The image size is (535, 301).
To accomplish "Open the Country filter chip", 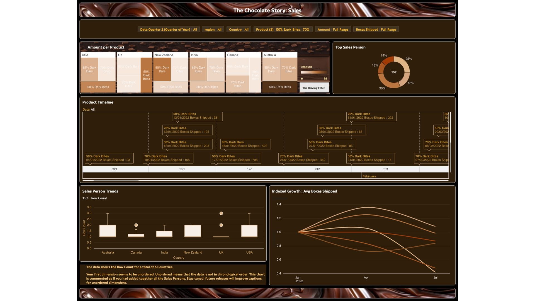I will pyautogui.click(x=239, y=30).
